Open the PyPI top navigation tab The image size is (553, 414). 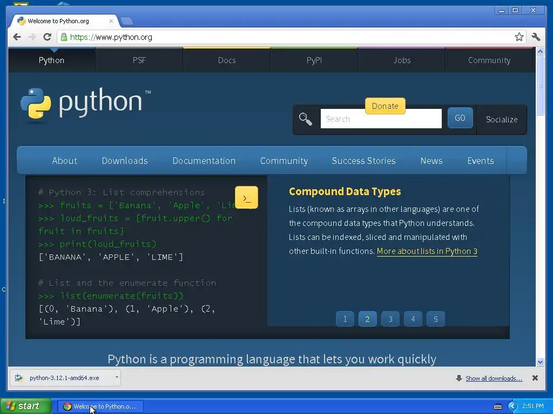click(x=314, y=60)
